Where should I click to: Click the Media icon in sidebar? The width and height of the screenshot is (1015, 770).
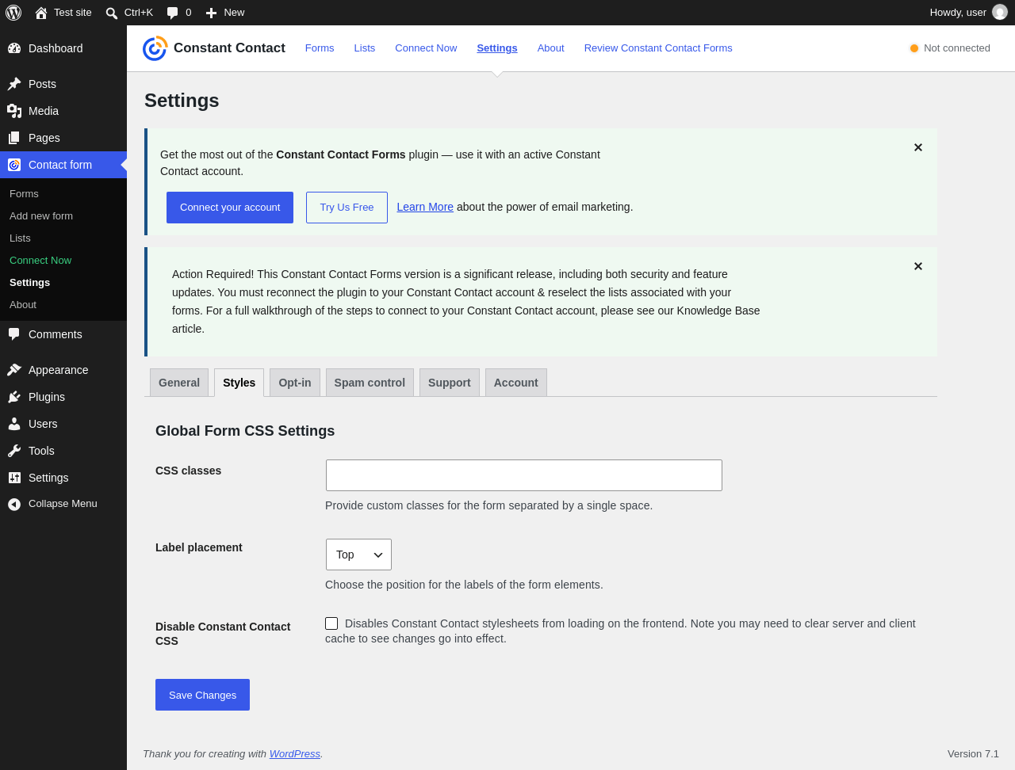pos(14,111)
